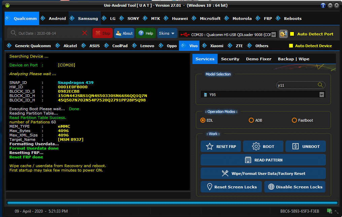Screen dimensions: 342x217
Task: Enable Auto Detect Port checkbox
Action: click(292, 34)
